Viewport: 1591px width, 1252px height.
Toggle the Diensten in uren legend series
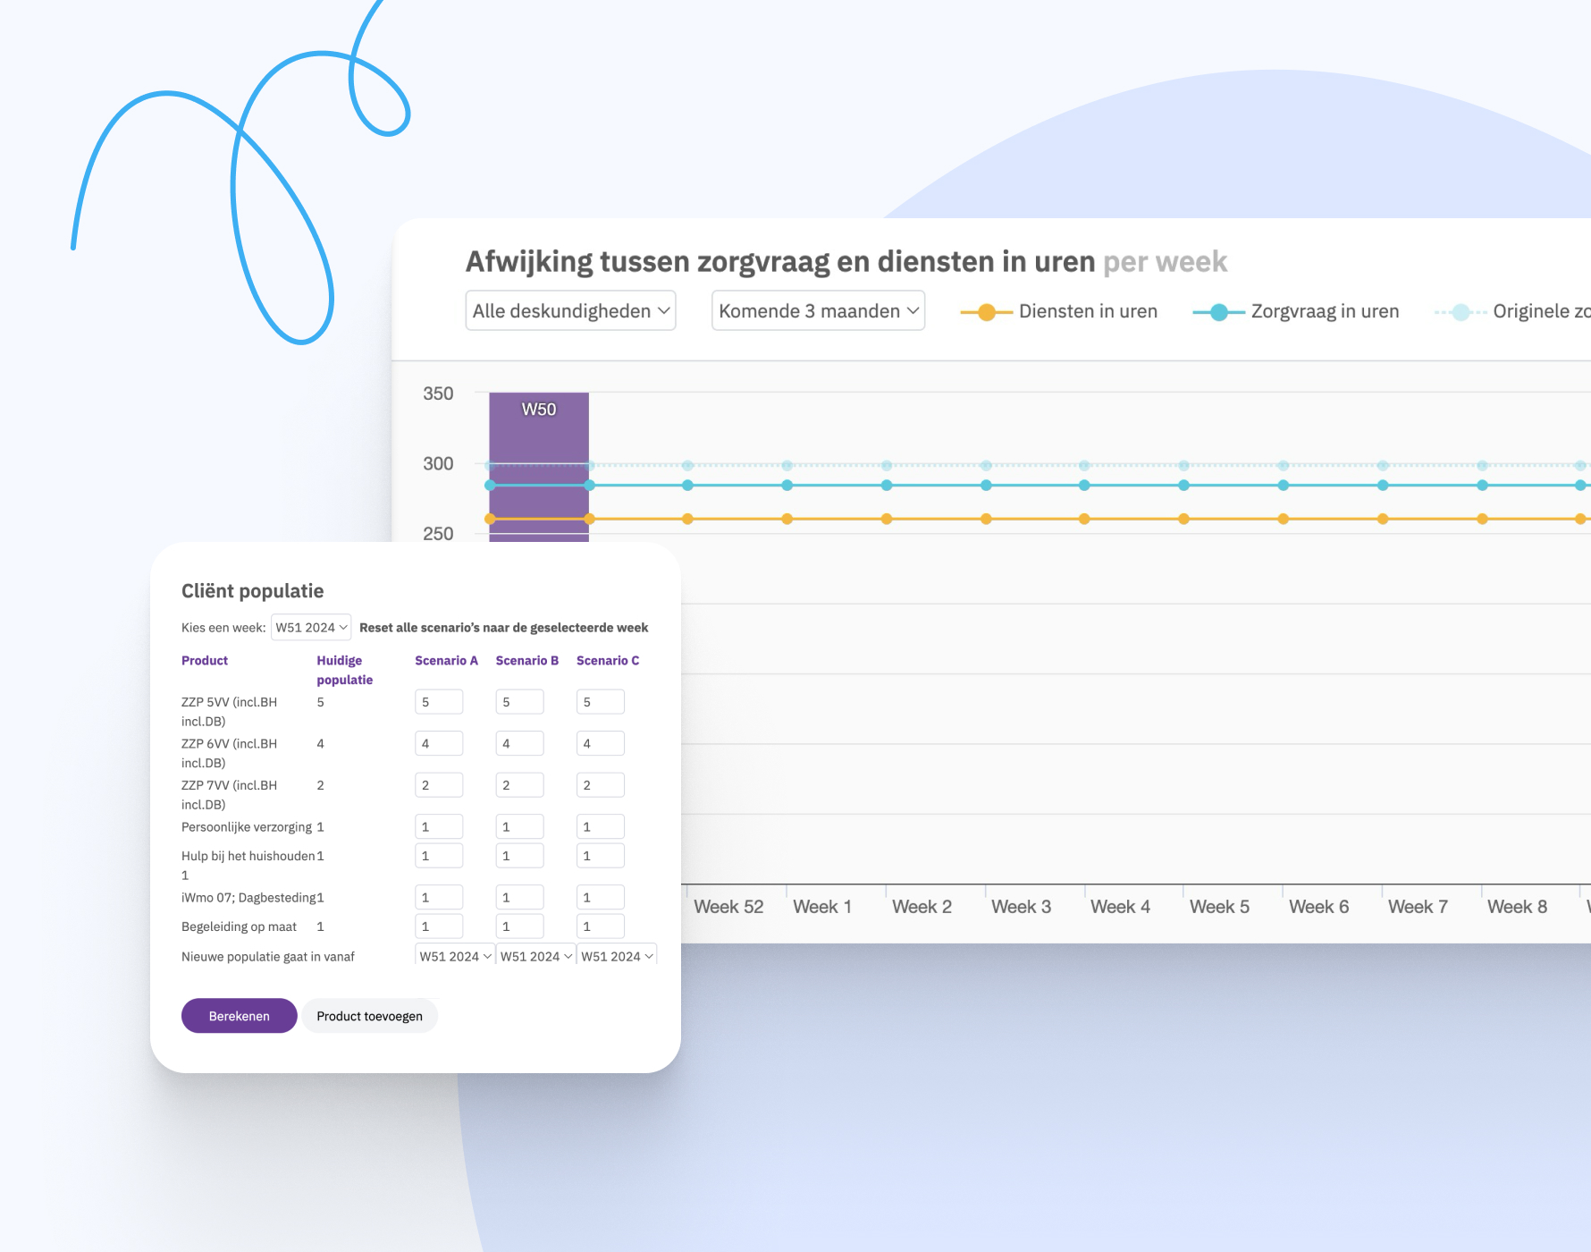[1059, 311]
